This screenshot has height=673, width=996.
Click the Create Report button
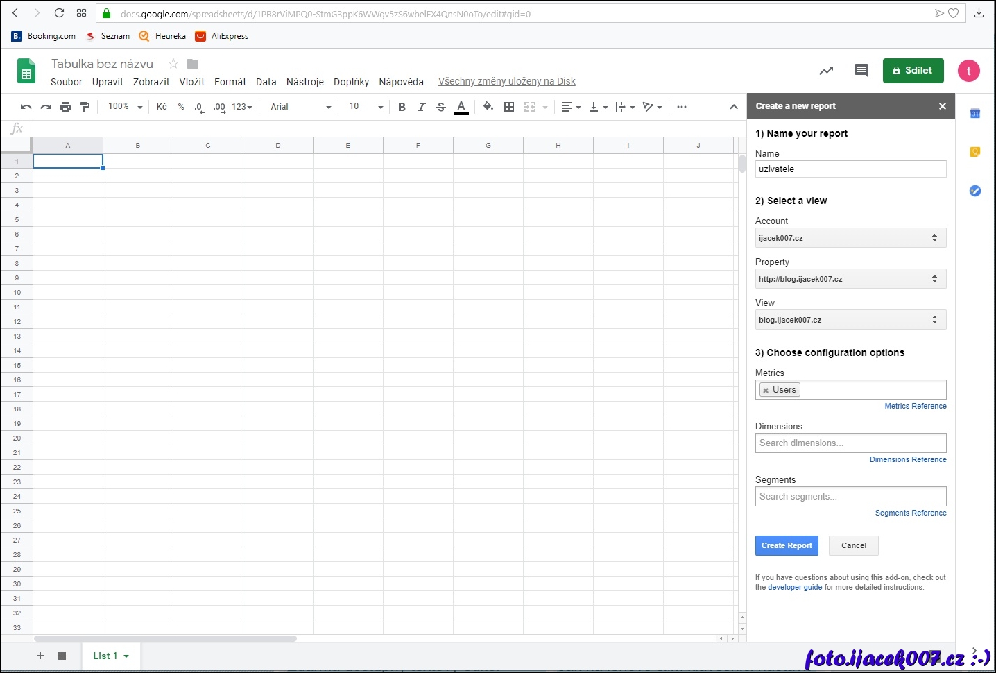click(x=787, y=546)
